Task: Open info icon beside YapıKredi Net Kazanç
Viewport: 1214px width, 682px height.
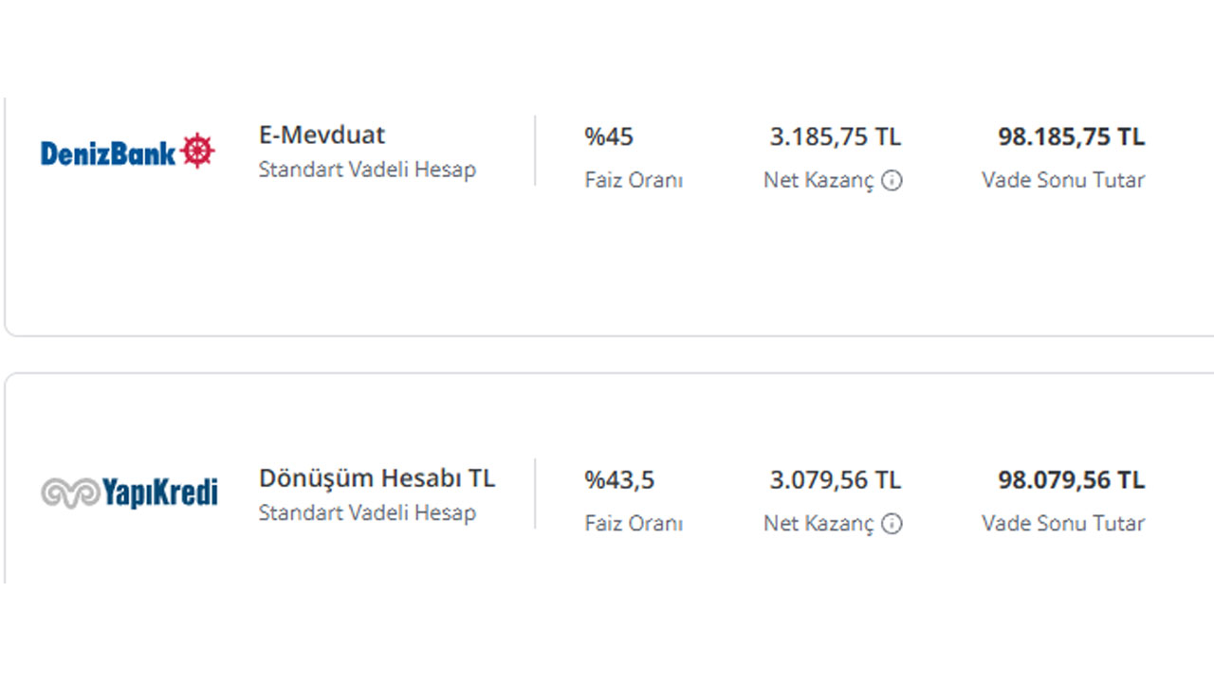Action: [x=892, y=523]
